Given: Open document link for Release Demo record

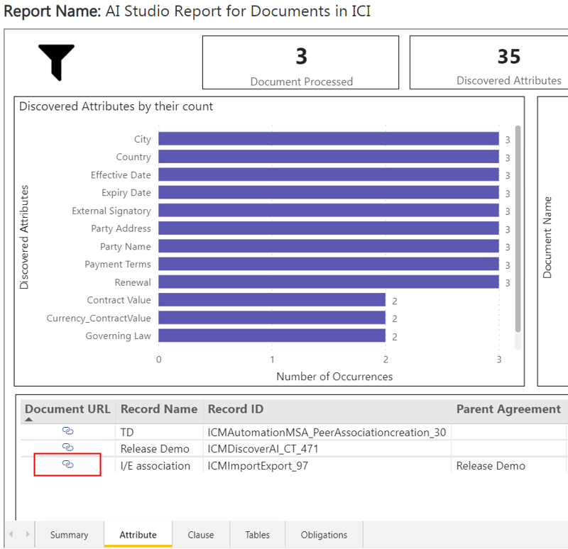Looking at the screenshot, I should [x=68, y=448].
